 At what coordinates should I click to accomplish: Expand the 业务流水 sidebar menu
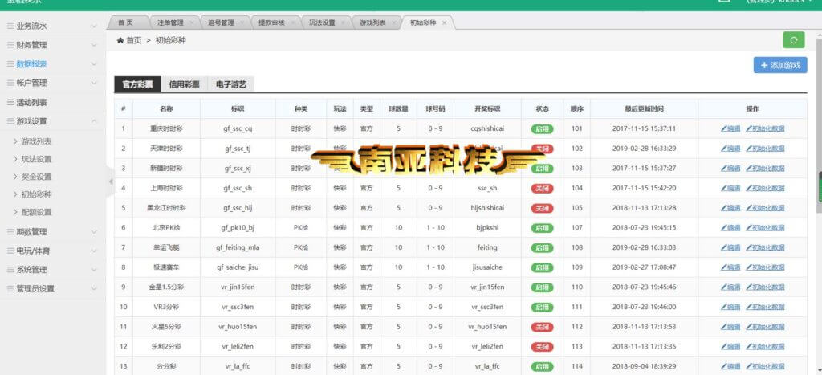coord(52,26)
